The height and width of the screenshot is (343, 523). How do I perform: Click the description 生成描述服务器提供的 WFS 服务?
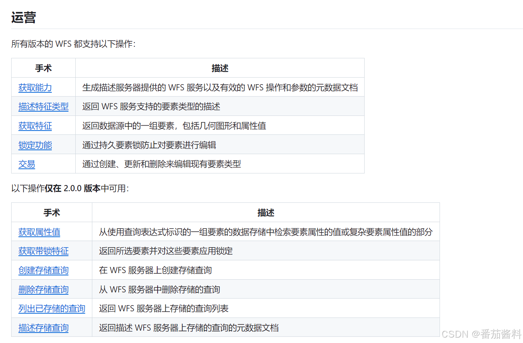click(x=220, y=88)
